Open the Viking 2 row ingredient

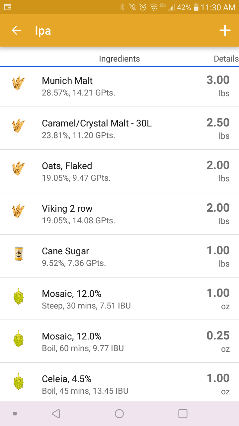pyautogui.click(x=119, y=214)
